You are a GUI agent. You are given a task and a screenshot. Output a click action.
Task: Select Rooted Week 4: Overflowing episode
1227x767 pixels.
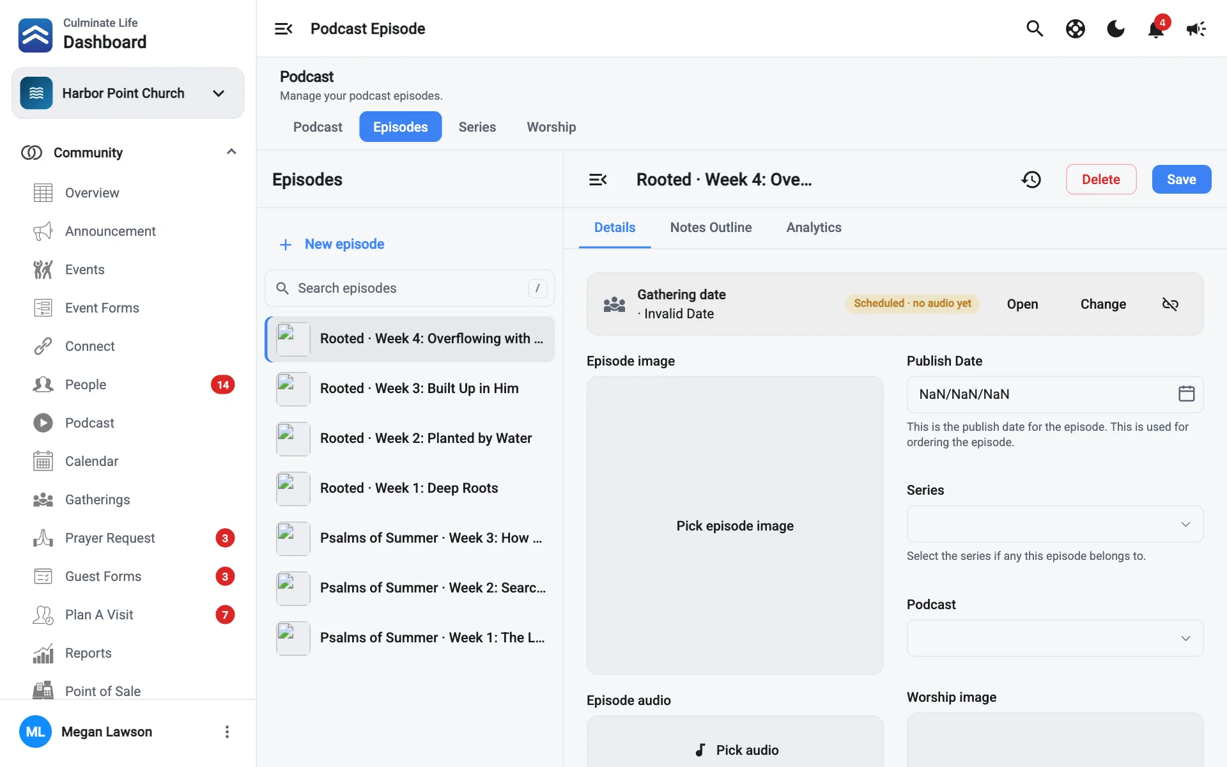(410, 339)
